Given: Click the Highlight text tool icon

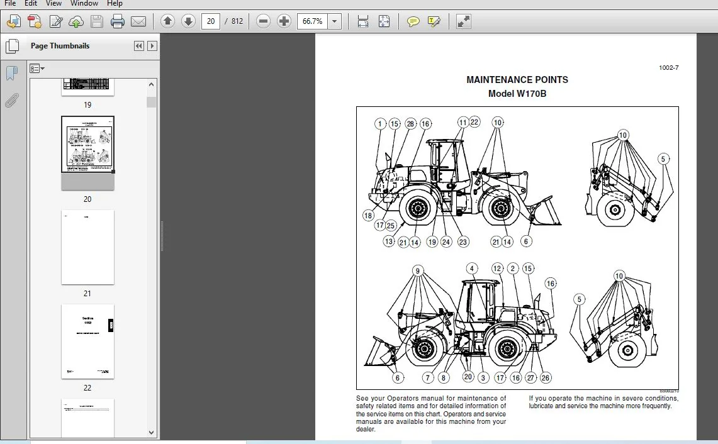Looking at the screenshot, I should click(x=434, y=21).
